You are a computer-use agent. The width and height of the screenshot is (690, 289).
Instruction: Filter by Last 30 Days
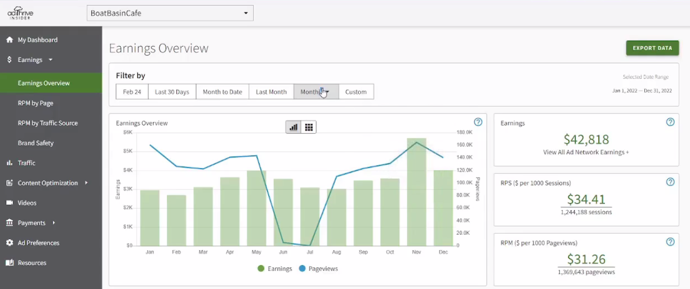click(172, 92)
